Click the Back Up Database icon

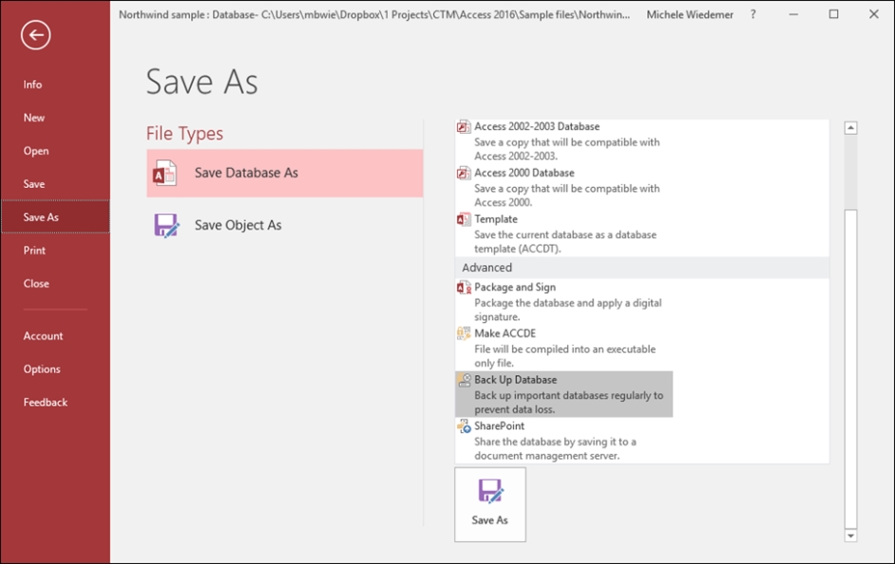click(464, 380)
